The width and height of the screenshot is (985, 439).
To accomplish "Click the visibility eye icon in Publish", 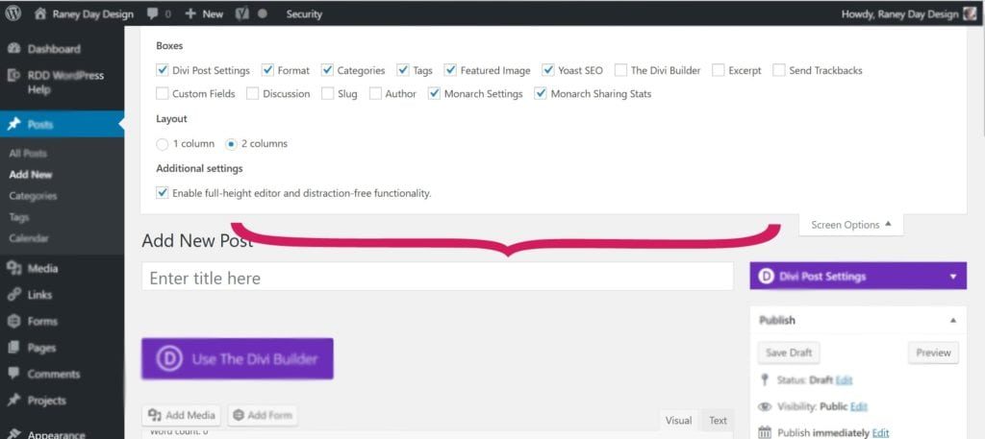I will (765, 406).
